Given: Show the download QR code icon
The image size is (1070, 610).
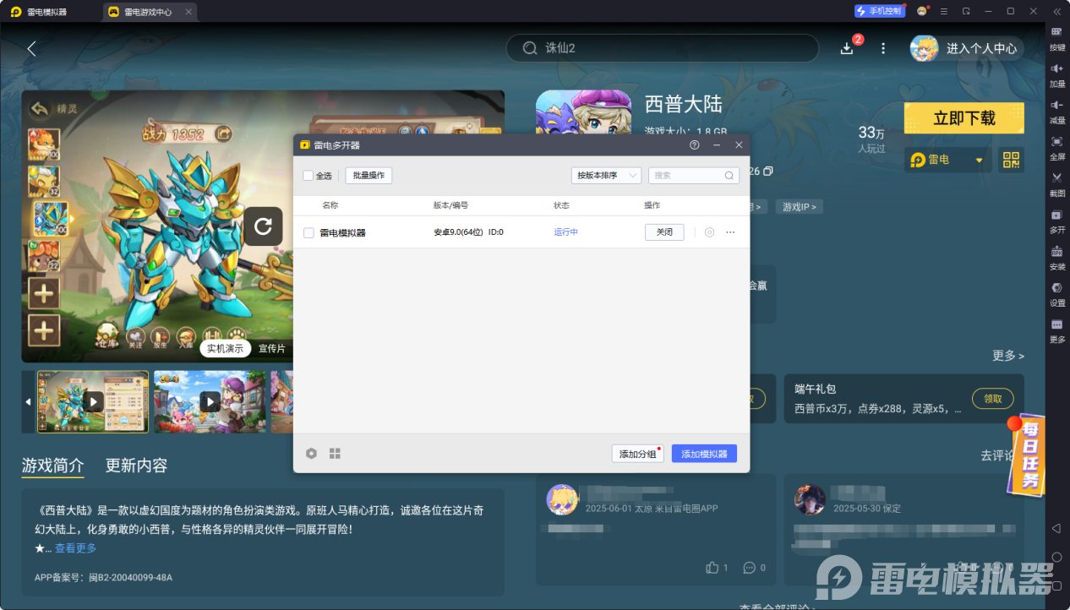Looking at the screenshot, I should click(x=1011, y=160).
